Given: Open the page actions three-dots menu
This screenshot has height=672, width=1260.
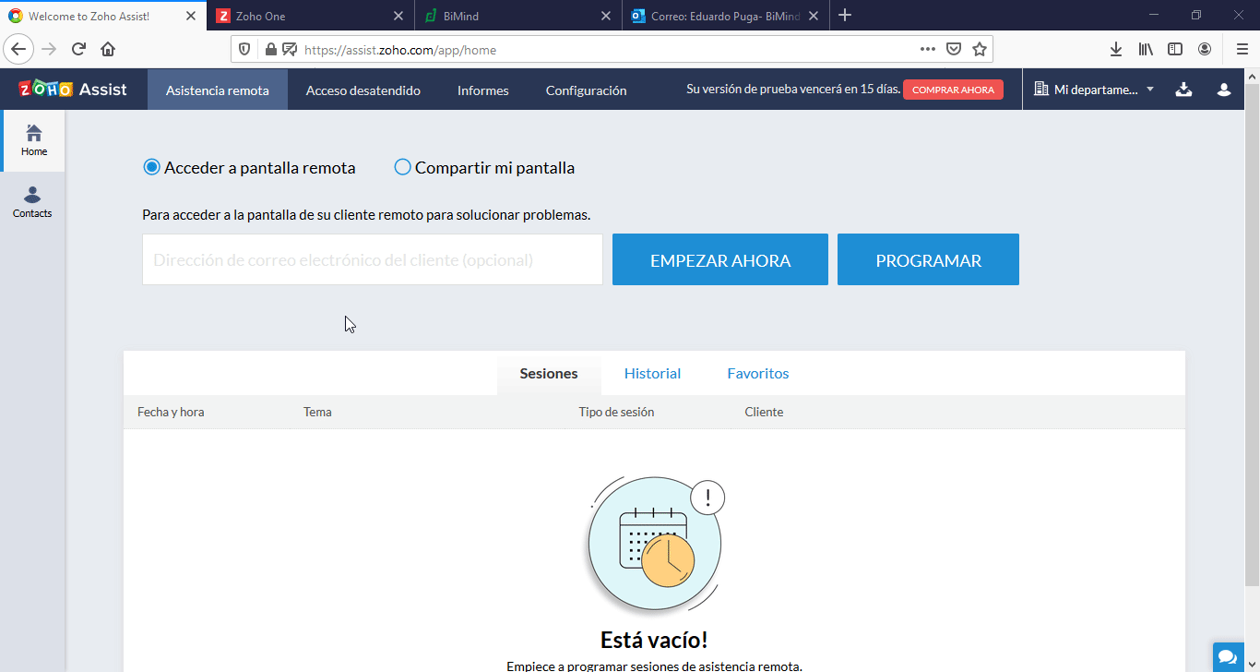Looking at the screenshot, I should 928,50.
